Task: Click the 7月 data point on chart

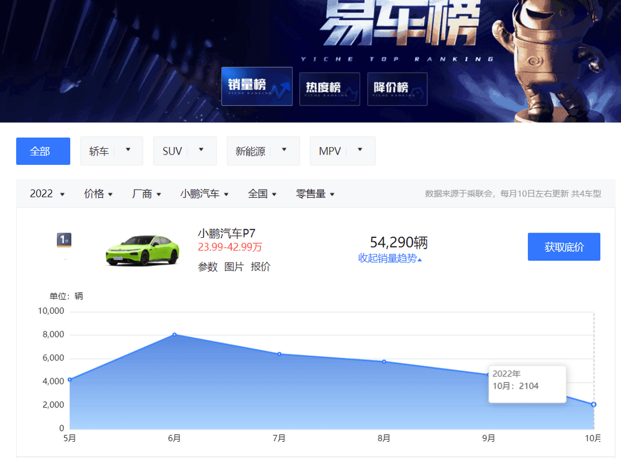Action: (x=279, y=354)
